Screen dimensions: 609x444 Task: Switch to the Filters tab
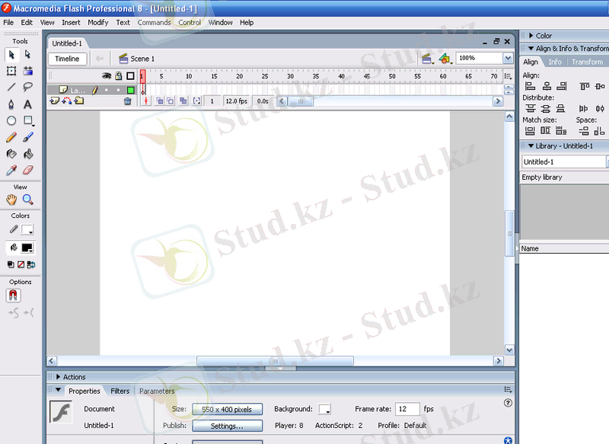coord(120,391)
